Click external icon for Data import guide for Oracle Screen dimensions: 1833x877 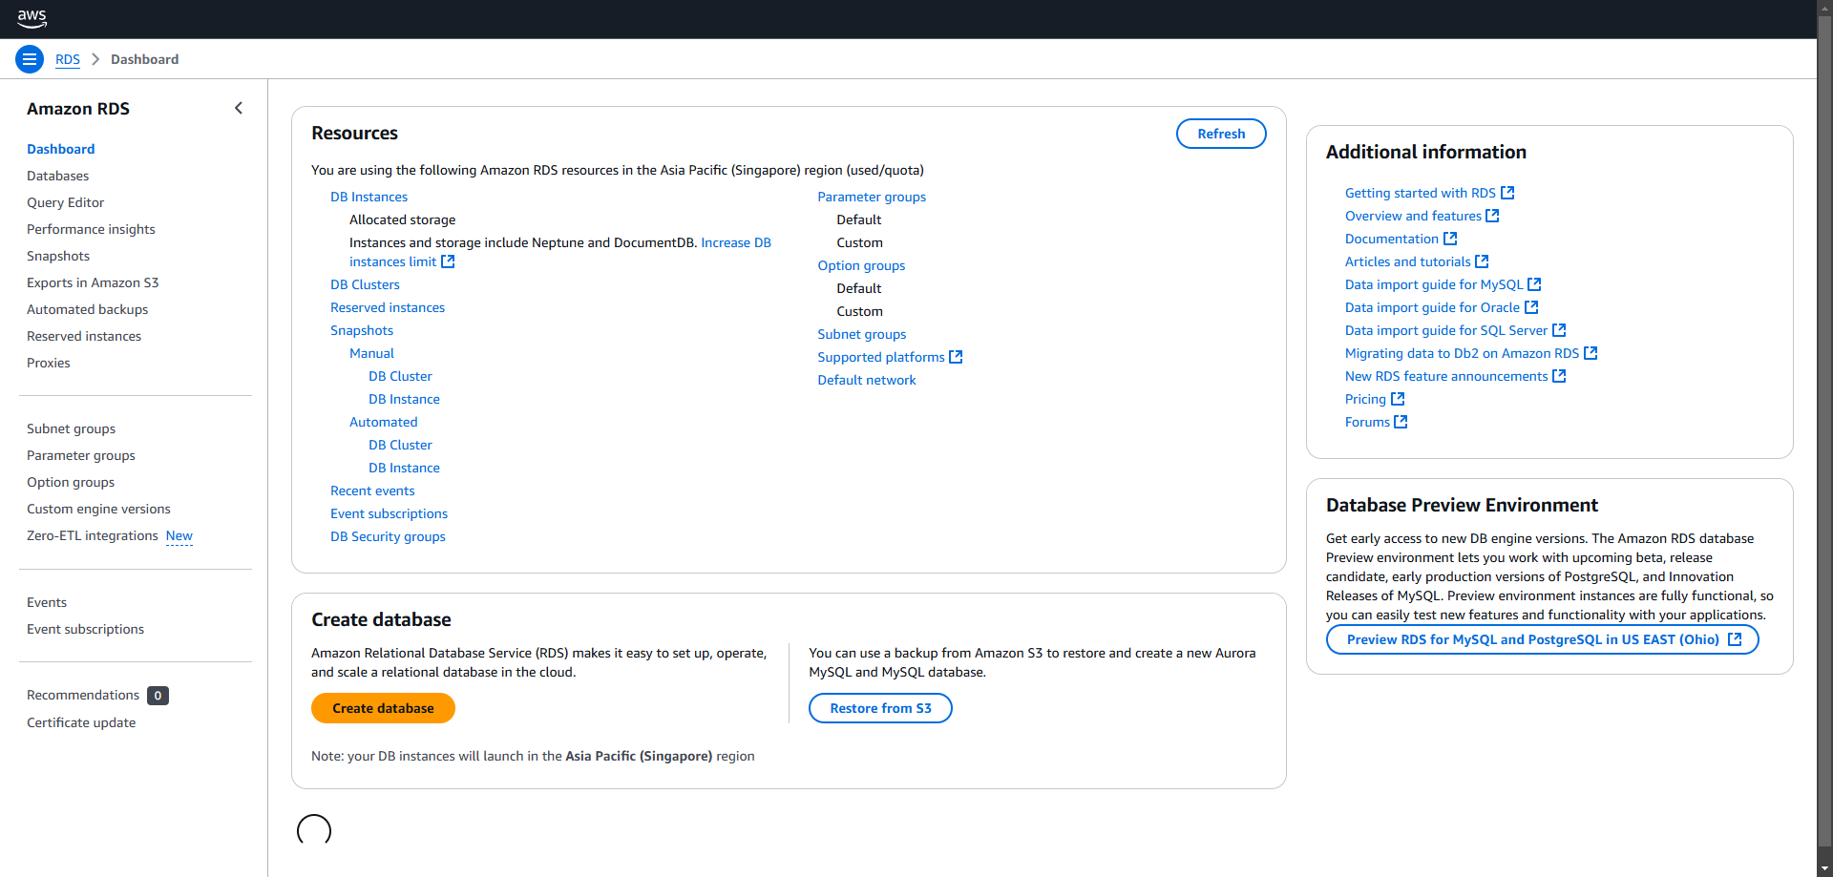click(x=1531, y=307)
